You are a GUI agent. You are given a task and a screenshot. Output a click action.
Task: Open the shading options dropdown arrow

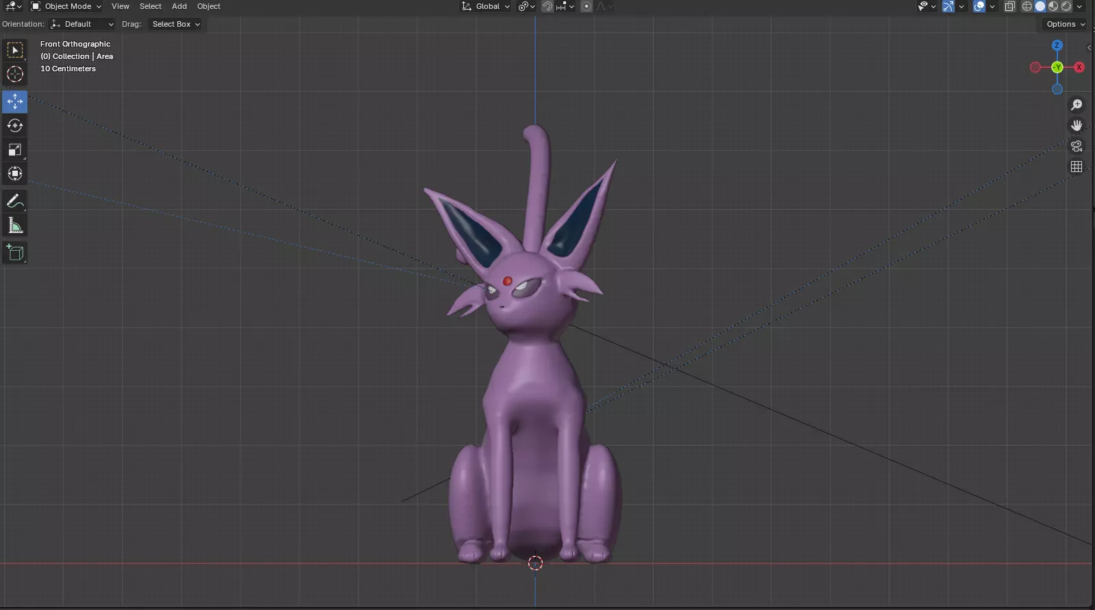coord(1079,6)
